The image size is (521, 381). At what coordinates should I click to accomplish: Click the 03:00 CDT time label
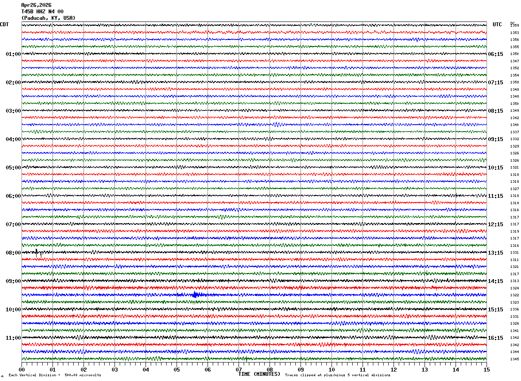(13, 111)
